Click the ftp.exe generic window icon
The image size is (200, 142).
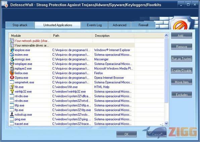(12, 110)
